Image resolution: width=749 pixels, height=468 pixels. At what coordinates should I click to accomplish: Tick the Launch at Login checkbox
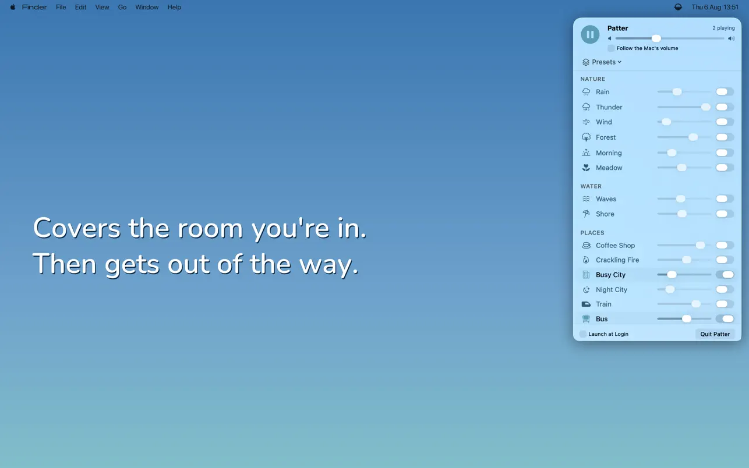[x=583, y=334]
